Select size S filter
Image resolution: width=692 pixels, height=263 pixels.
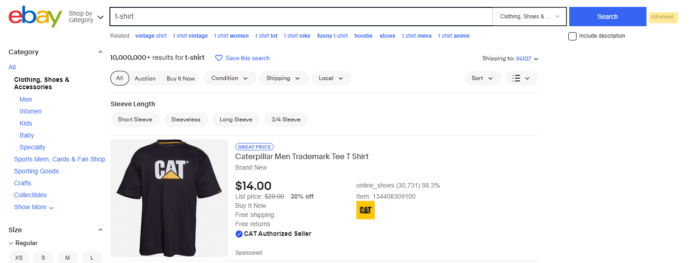(x=43, y=257)
